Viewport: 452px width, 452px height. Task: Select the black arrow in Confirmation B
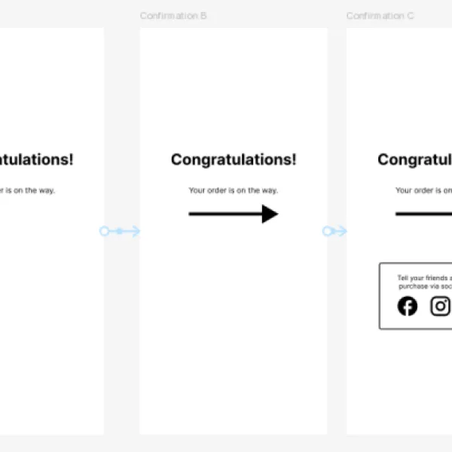[234, 214]
